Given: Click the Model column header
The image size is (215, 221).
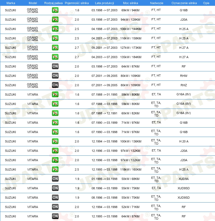Looking at the screenshot, I should pyautogui.click(x=33, y=3).
